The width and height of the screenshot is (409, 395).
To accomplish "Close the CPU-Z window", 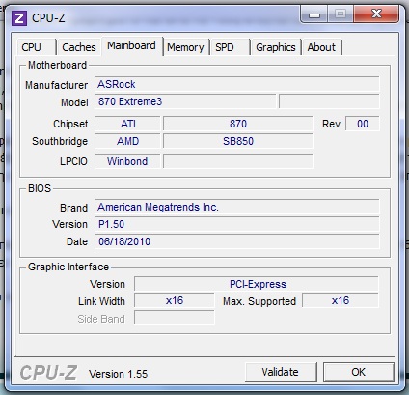I will (x=376, y=14).
